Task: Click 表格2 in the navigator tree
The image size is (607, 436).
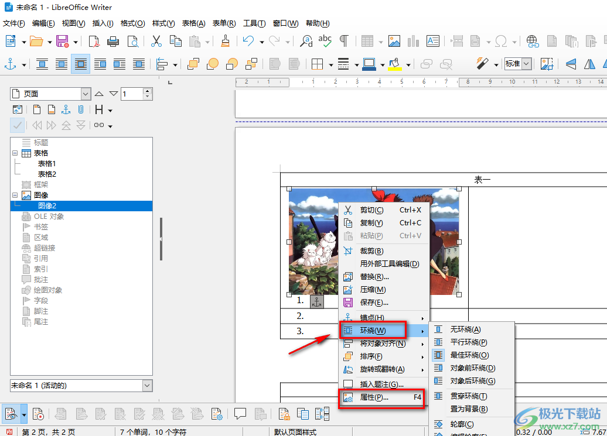Action: pyautogui.click(x=47, y=174)
